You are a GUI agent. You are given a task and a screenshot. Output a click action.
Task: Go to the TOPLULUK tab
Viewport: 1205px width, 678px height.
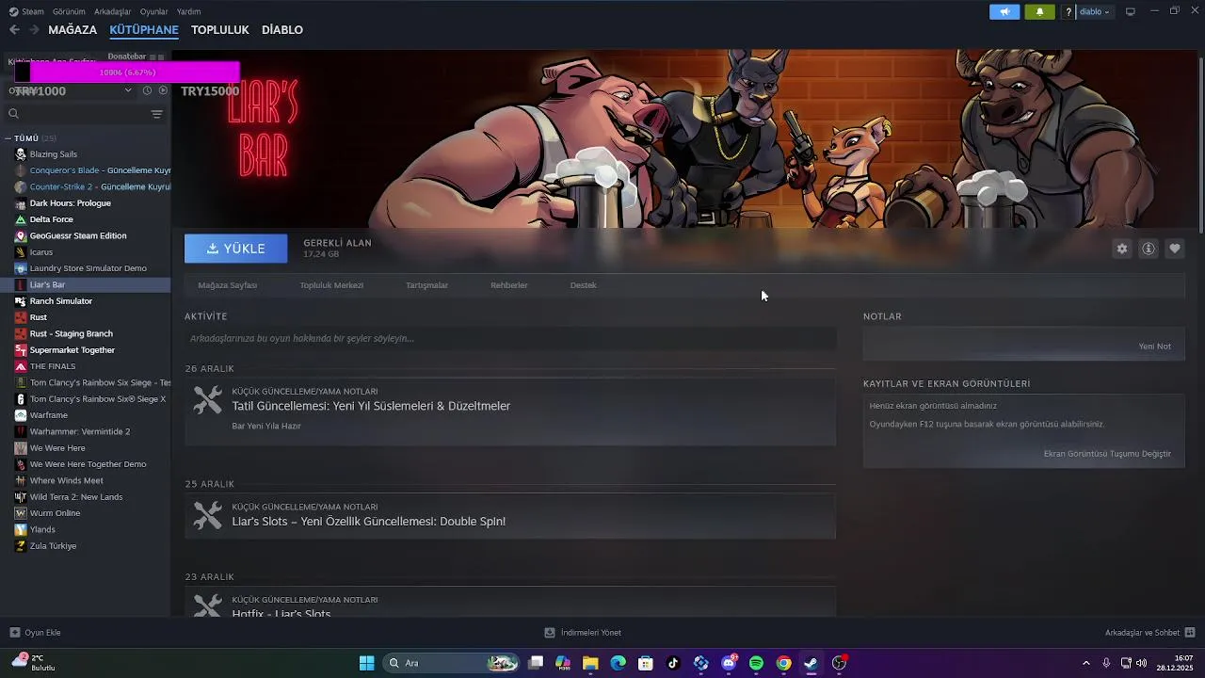pos(220,30)
